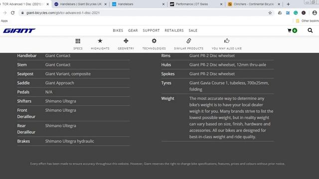The width and height of the screenshot is (319, 179).
Task: Select the Stem Giant Contact value
Action: point(58,65)
